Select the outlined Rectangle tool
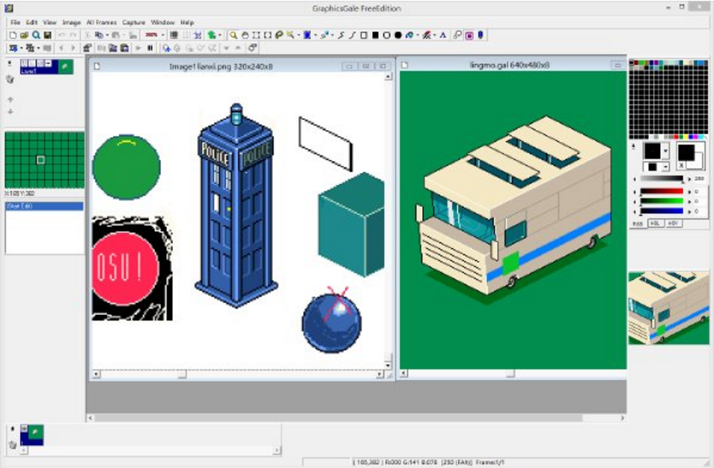Screen dimensions: 714x468 (363, 35)
